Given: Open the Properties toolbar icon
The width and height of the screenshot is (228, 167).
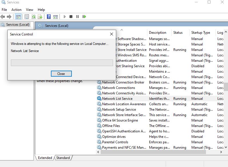Looking at the screenshot, I should tap(27, 17).
